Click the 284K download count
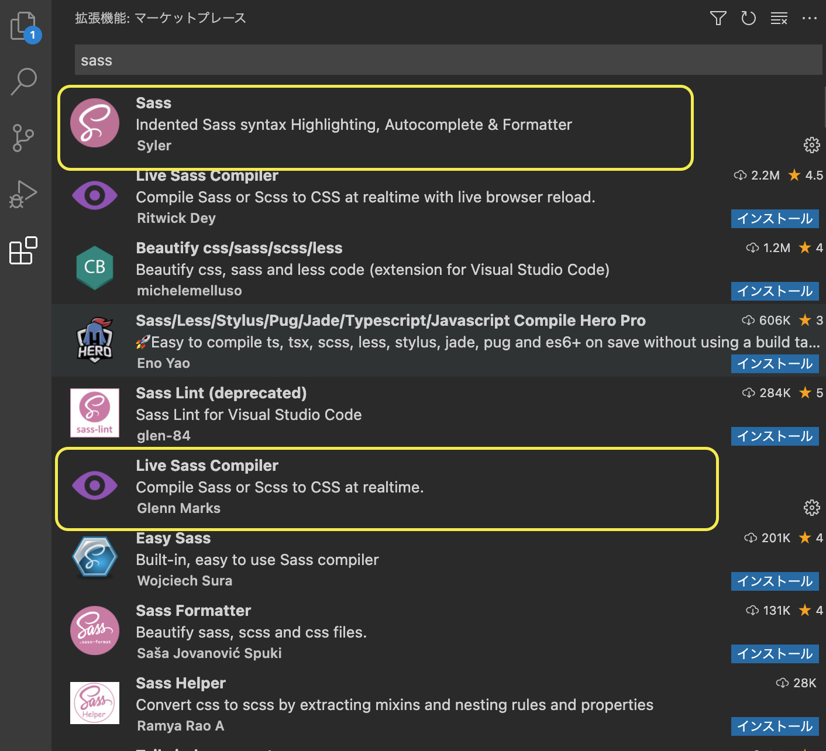Viewport: 826px width, 751px height. point(766,393)
